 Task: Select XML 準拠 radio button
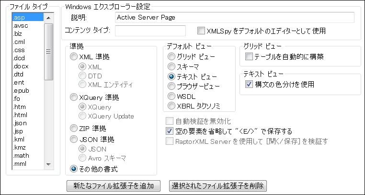click(x=74, y=57)
